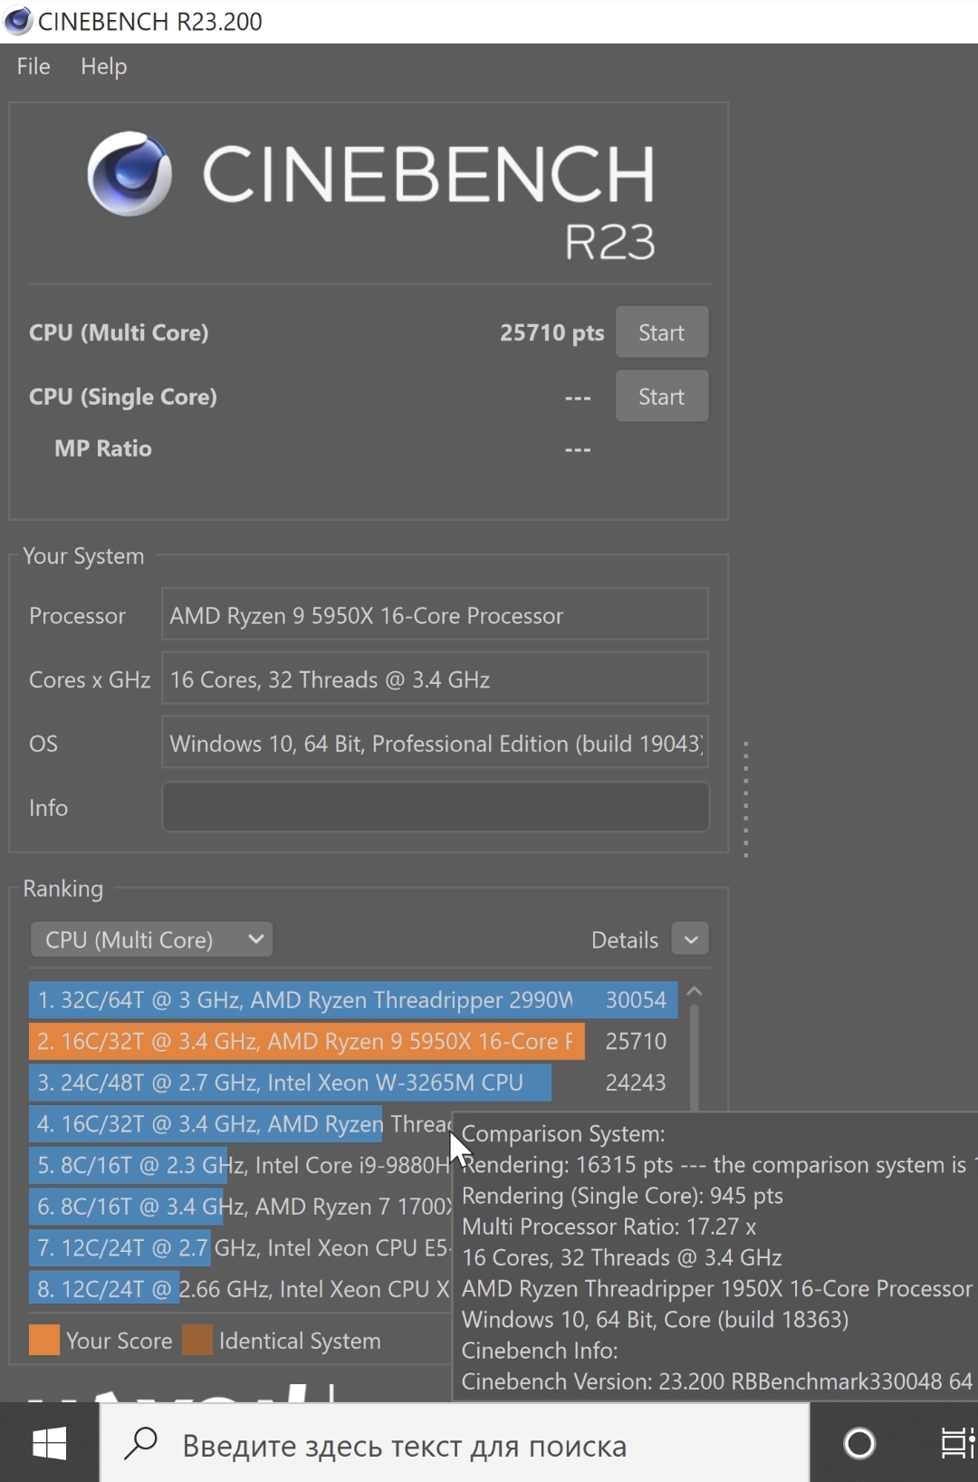The height and width of the screenshot is (1482, 978).
Task: Click the 30054 score value
Action: pyautogui.click(x=636, y=1000)
